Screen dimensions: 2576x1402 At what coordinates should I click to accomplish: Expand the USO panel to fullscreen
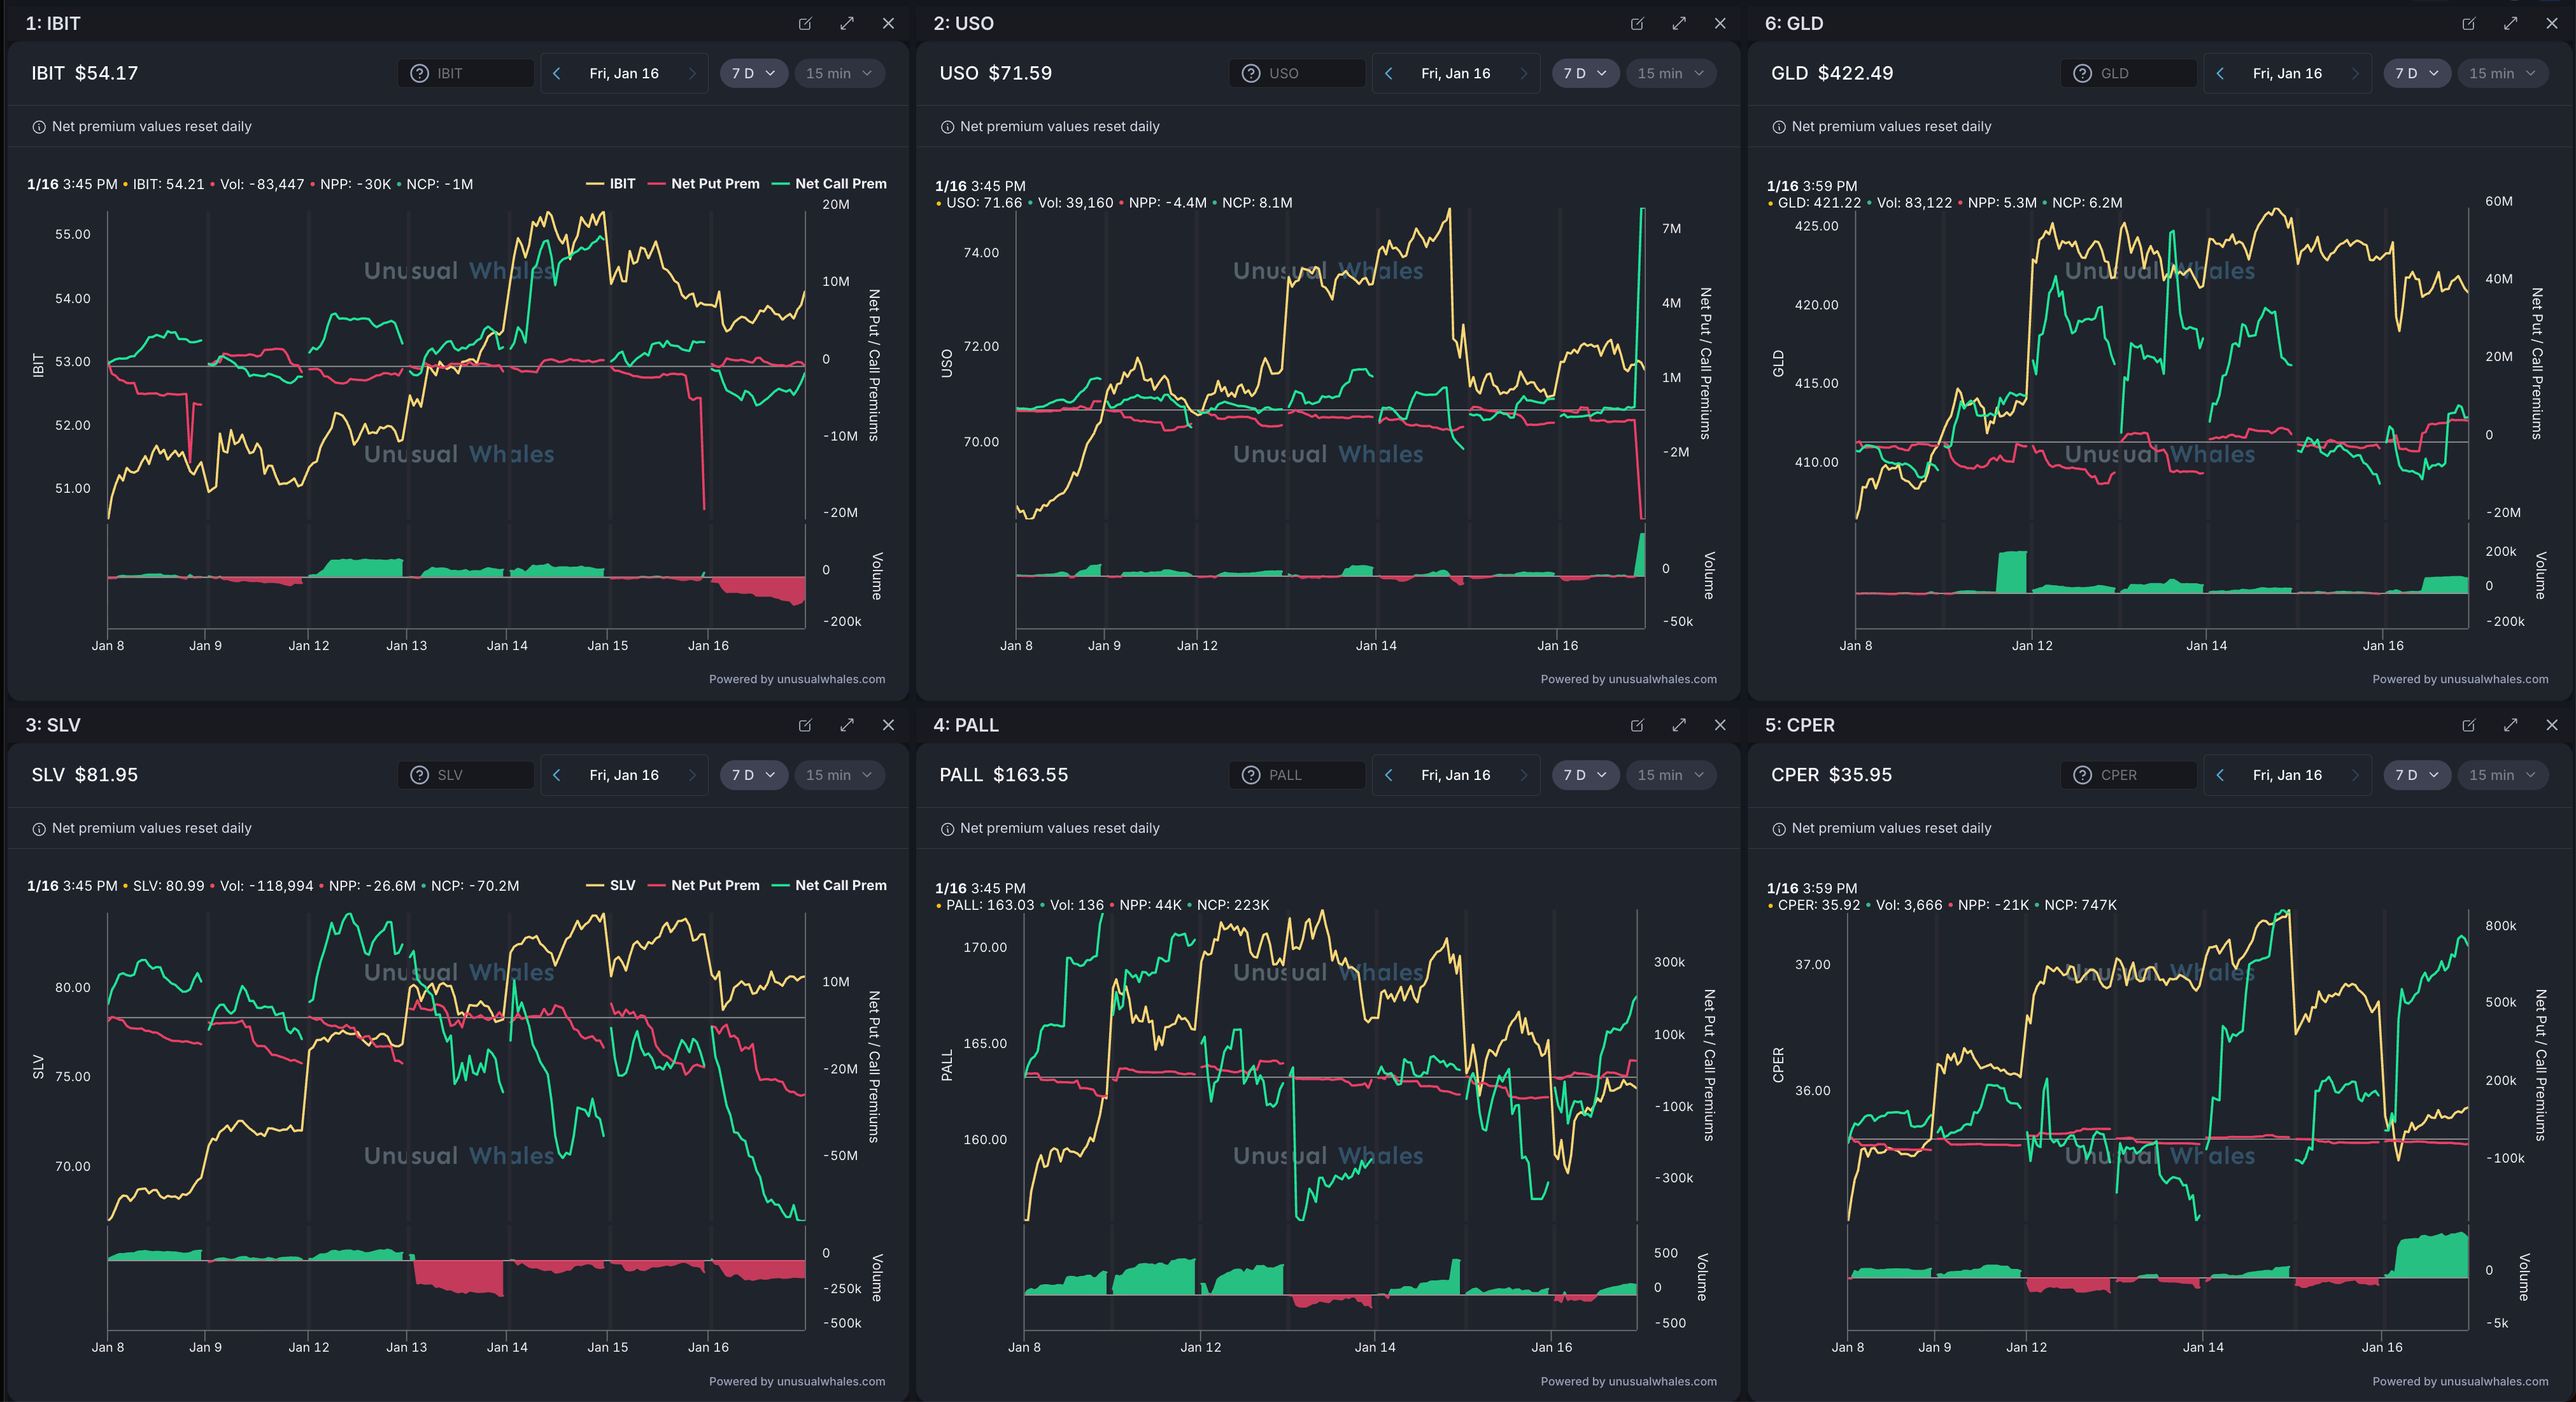pos(1678,23)
